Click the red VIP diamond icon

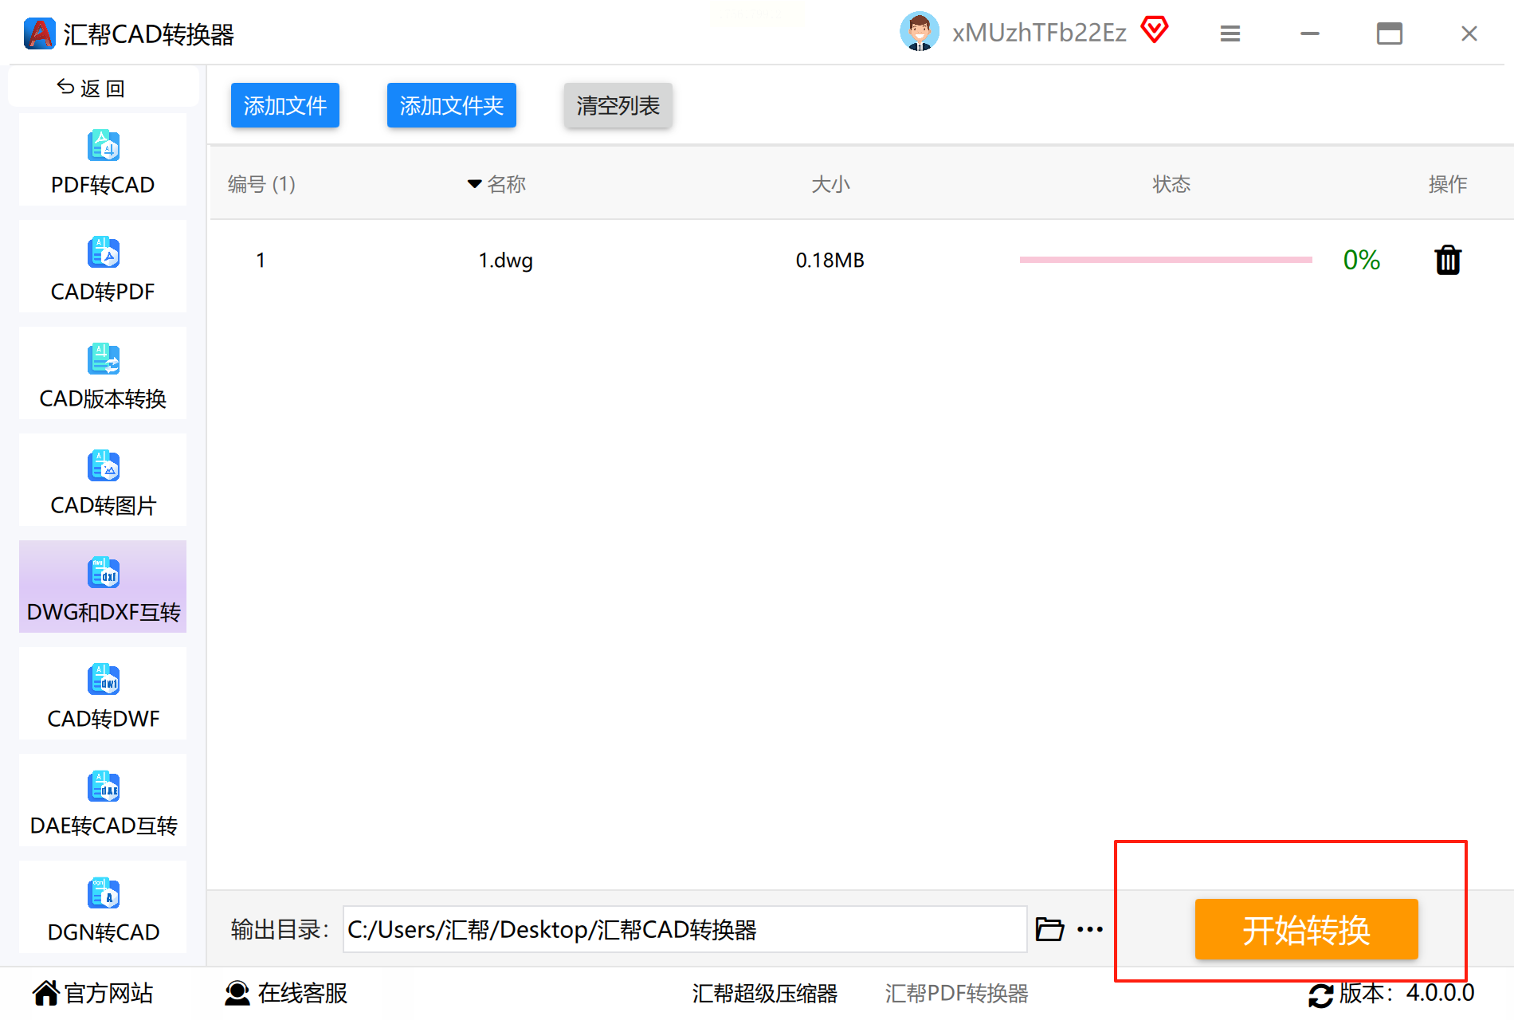(1155, 30)
